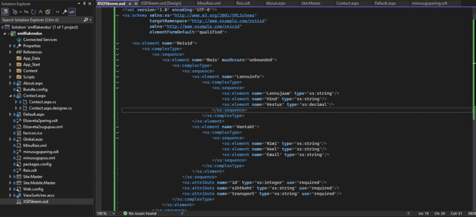This screenshot has width=476, height=217.
Task: Click Collapse All in Solution Explorer toolbar
Action: click(41, 12)
